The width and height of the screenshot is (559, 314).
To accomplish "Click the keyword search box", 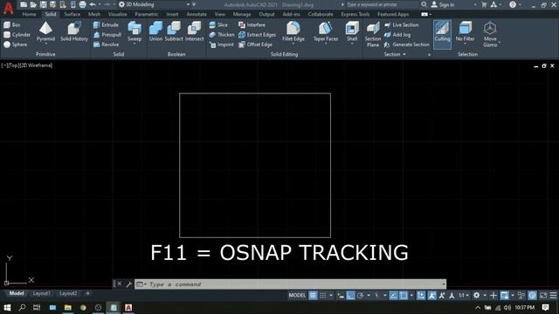I will (382, 4).
